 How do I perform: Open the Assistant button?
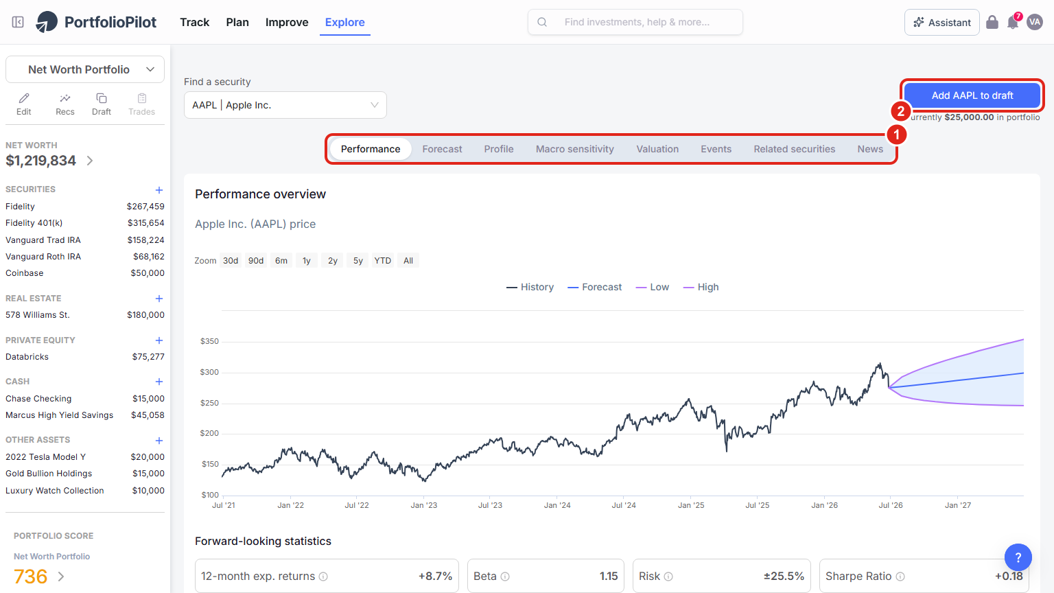click(x=942, y=22)
